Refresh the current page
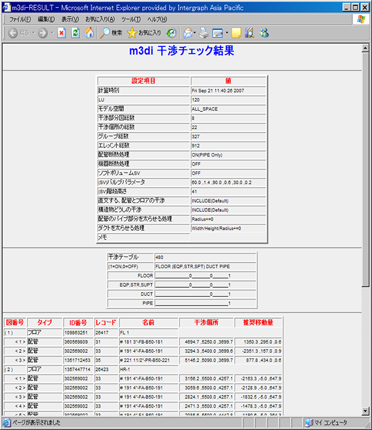 pyautogui.click(x=75, y=33)
